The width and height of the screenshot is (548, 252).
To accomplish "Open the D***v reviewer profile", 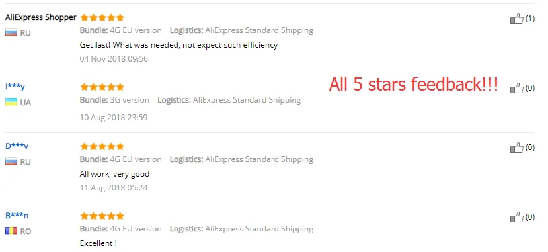I will point(17,146).
